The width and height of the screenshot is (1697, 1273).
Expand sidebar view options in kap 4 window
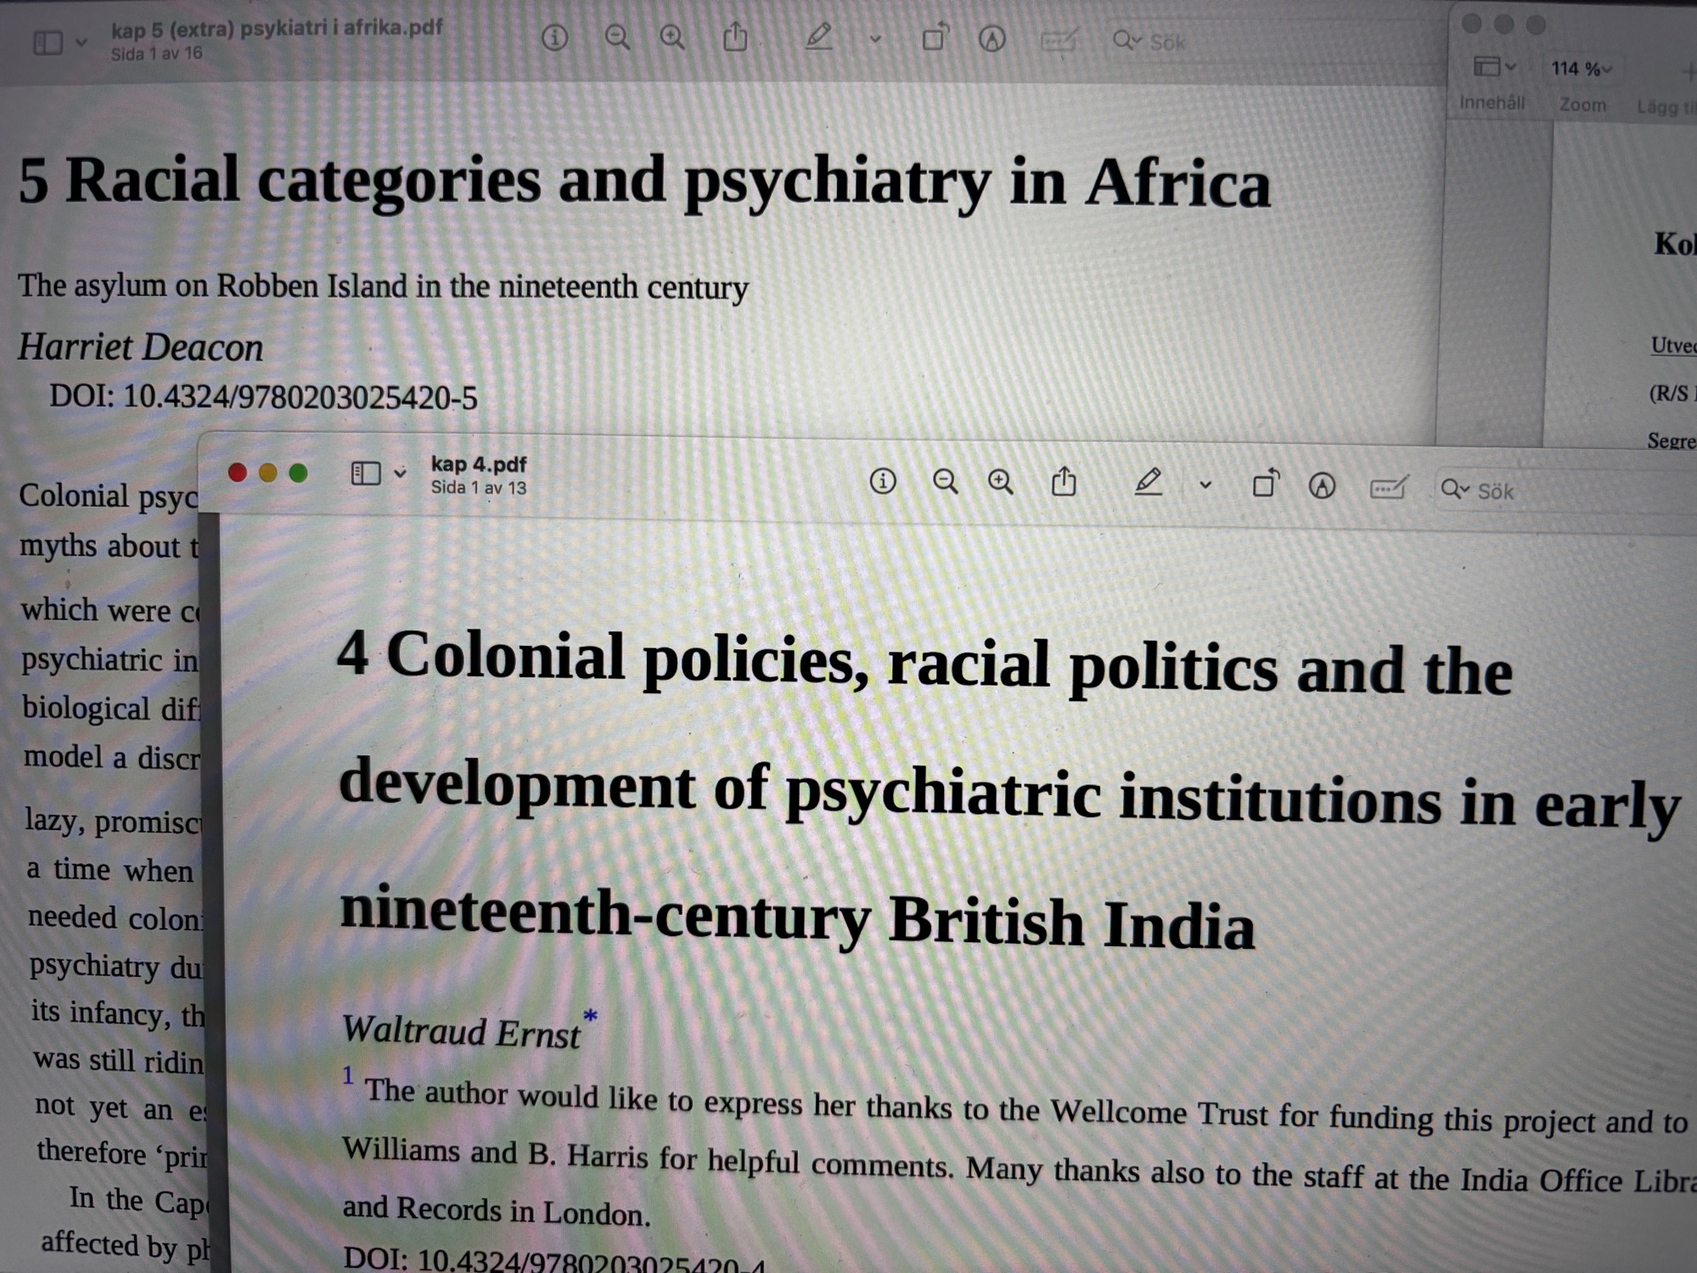pos(400,474)
